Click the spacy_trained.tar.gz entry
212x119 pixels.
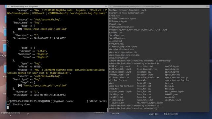177,77
